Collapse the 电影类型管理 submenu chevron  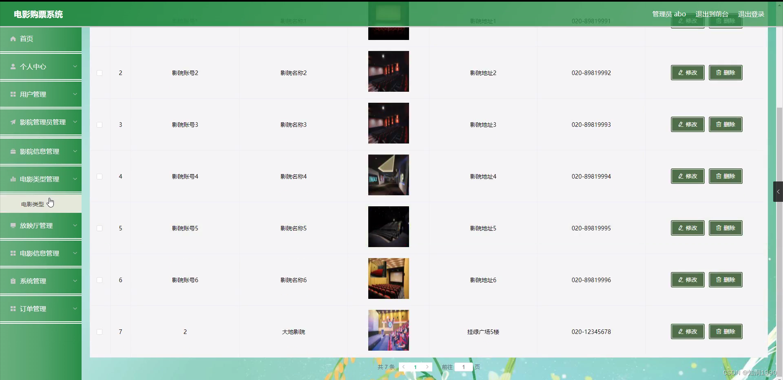point(75,179)
